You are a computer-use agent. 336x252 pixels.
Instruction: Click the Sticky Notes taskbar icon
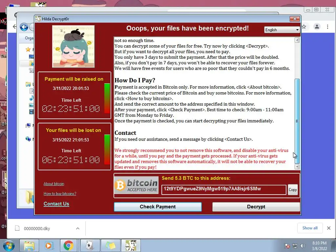(x=110, y=246)
